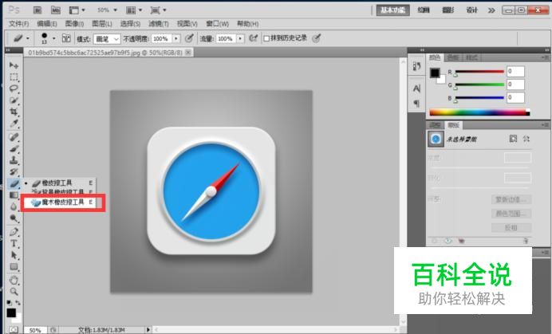Viewport: 552px width, 334px height.
Task: Select the Path Selection tool
Action: tap(14, 255)
